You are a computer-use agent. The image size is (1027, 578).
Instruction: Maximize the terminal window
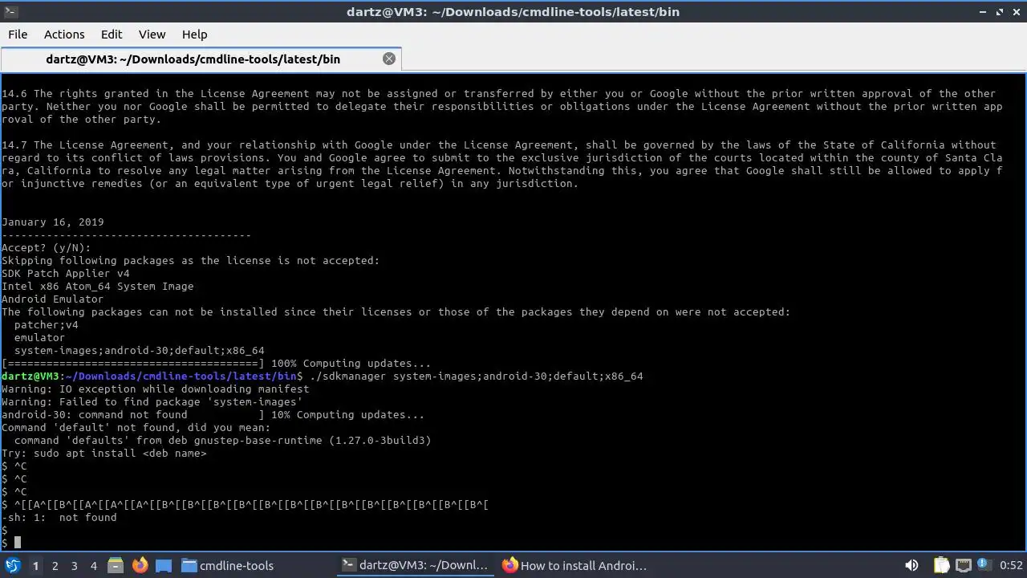(1000, 11)
